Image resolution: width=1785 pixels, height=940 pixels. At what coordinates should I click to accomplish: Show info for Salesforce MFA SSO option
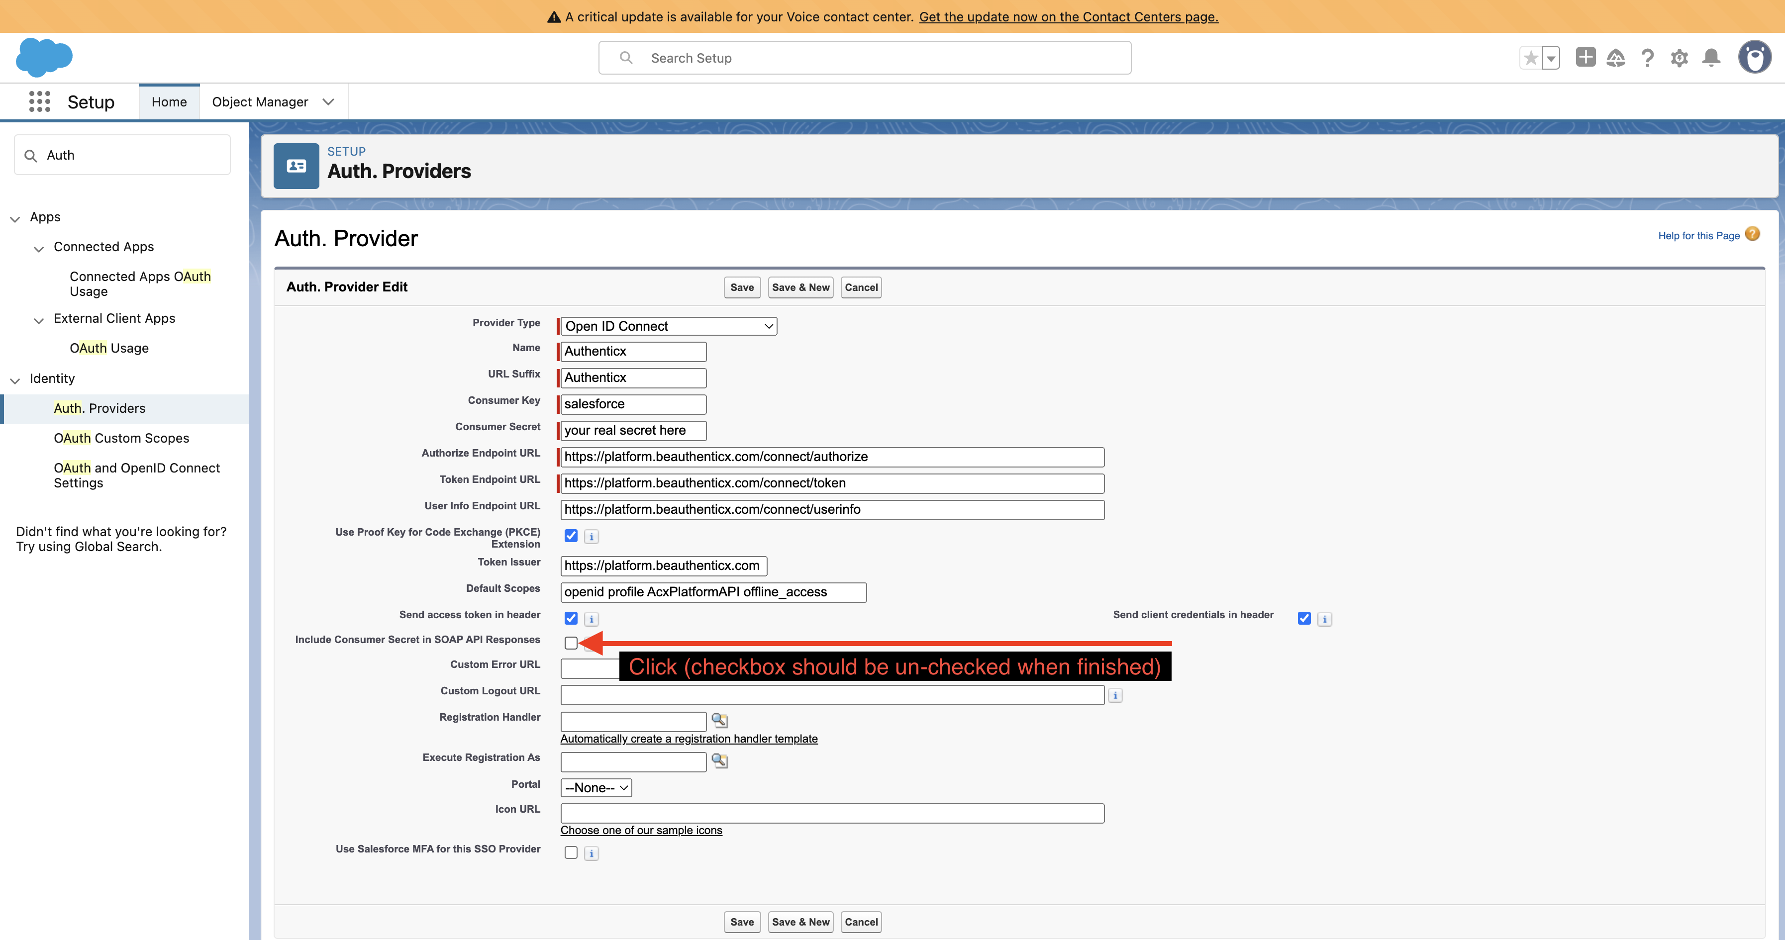592,853
